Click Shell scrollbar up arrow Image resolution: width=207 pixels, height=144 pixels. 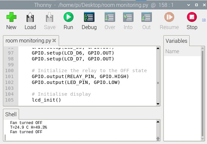pyautogui.click(x=158, y=122)
